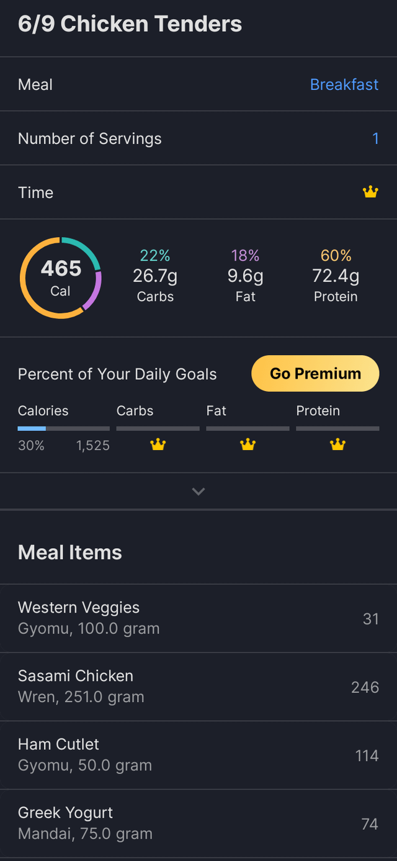Screen dimensions: 397x861
Task: Click the premium crown icon beside Time
Action: coord(370,192)
